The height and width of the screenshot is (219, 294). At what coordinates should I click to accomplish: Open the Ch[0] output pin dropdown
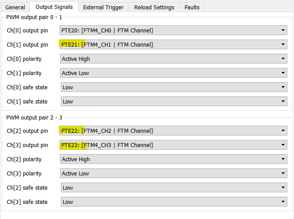283,30
